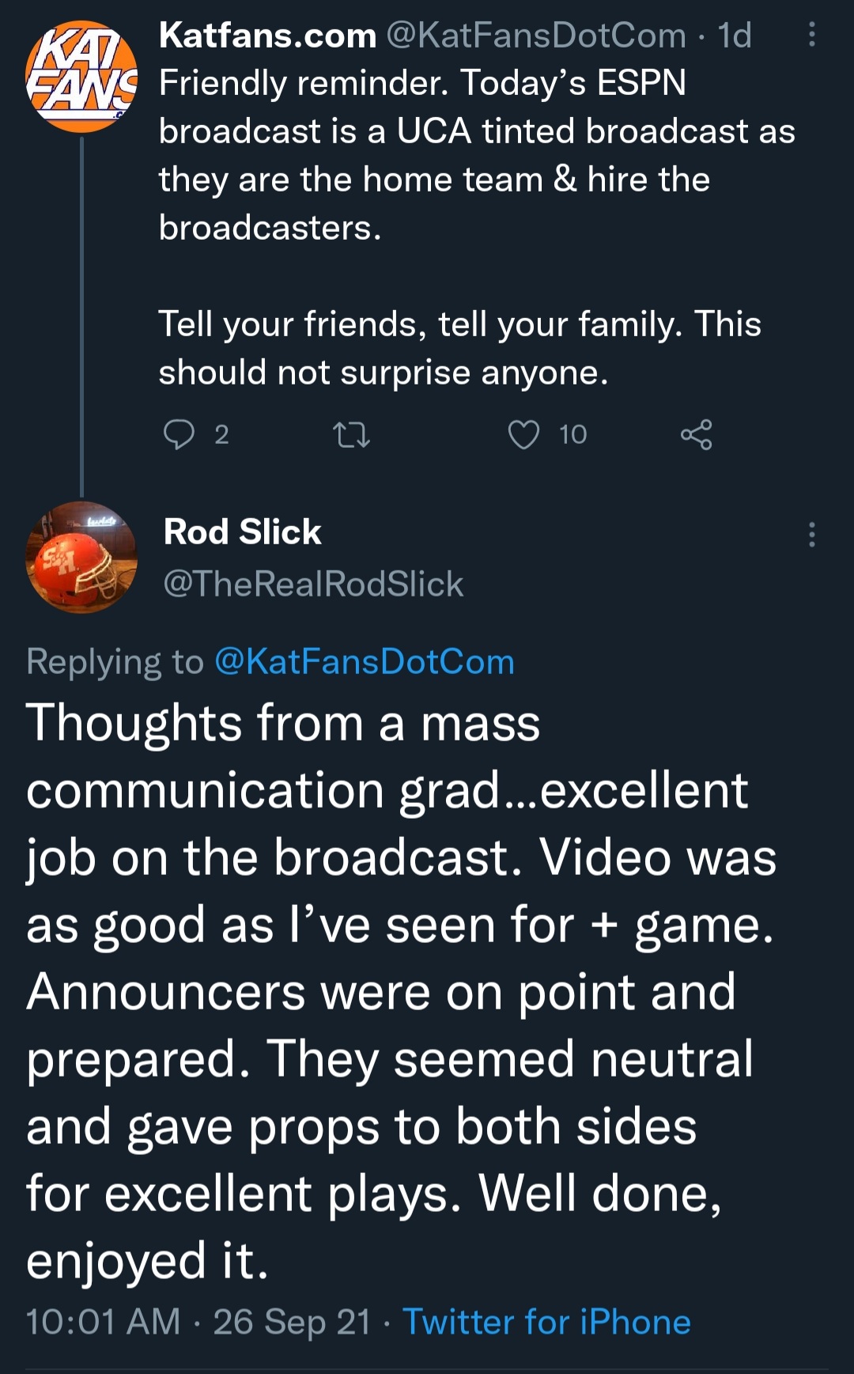854x1374 pixels.
Task: Open the @KatFansDotCom mention link
Action: pos(365,661)
